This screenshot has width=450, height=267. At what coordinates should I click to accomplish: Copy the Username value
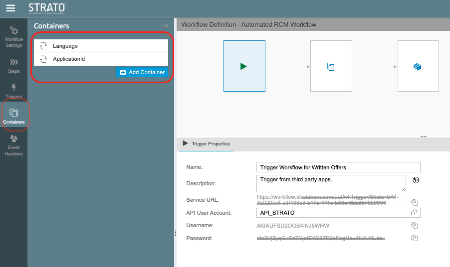click(414, 226)
